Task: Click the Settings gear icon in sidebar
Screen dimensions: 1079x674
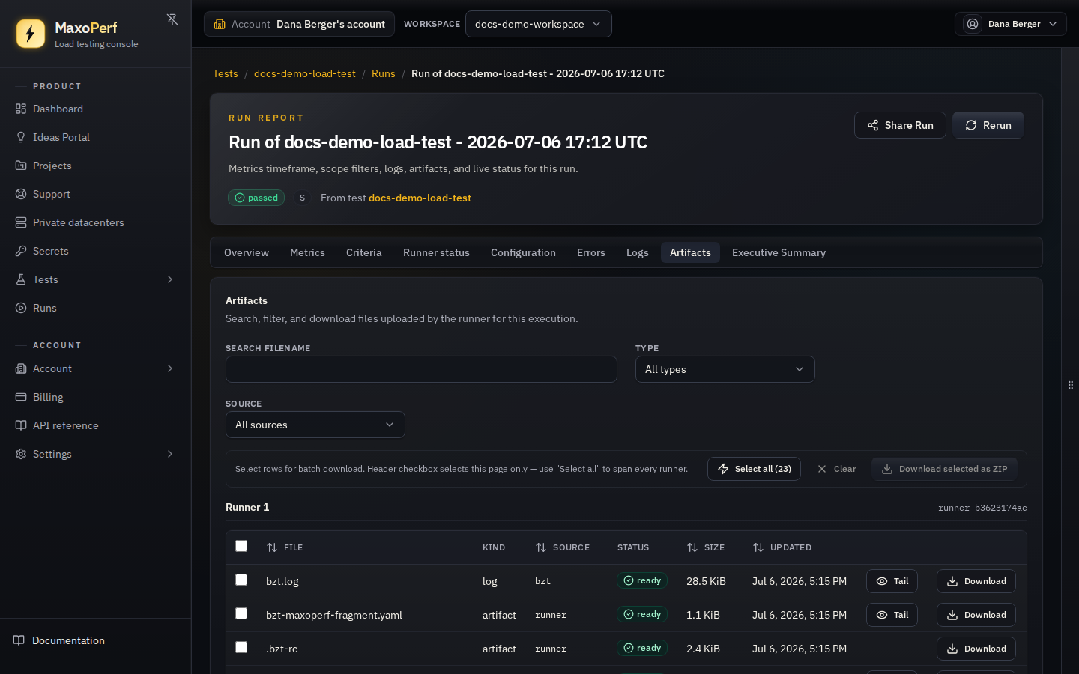Action: pyautogui.click(x=21, y=454)
